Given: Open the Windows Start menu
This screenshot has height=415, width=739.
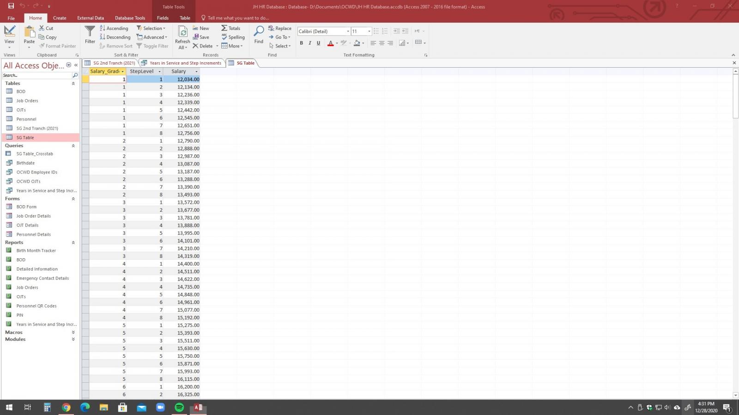Looking at the screenshot, I should (x=9, y=407).
